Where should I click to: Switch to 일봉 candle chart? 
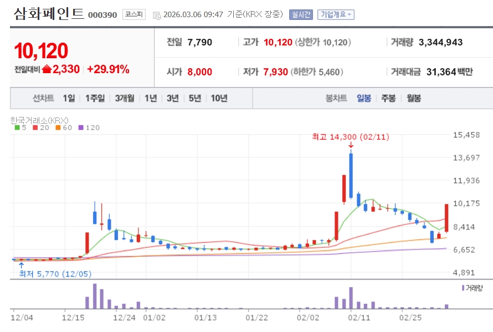click(x=364, y=99)
